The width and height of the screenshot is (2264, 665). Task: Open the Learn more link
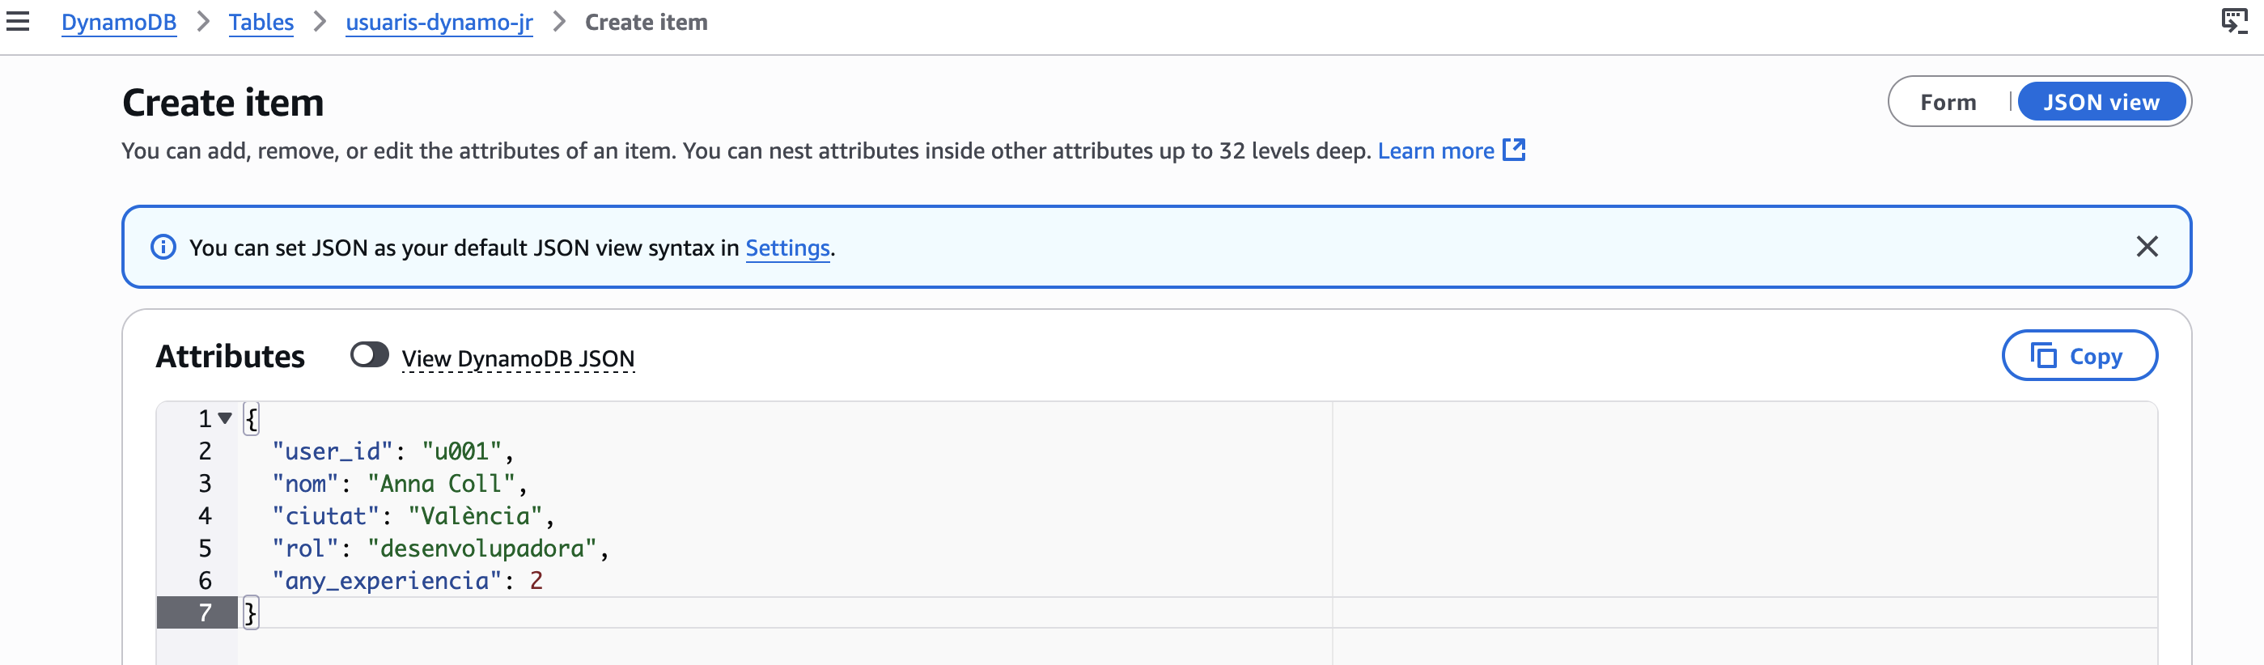tap(1435, 151)
